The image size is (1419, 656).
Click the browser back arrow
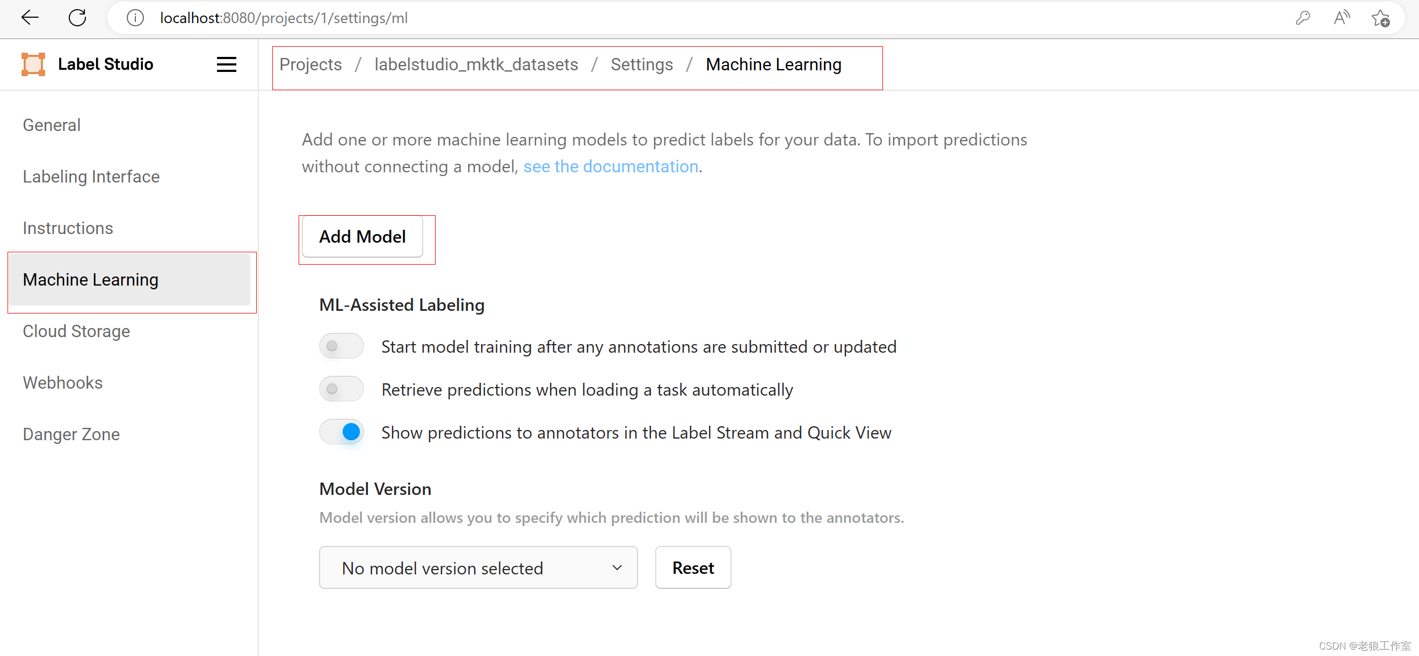[30, 18]
